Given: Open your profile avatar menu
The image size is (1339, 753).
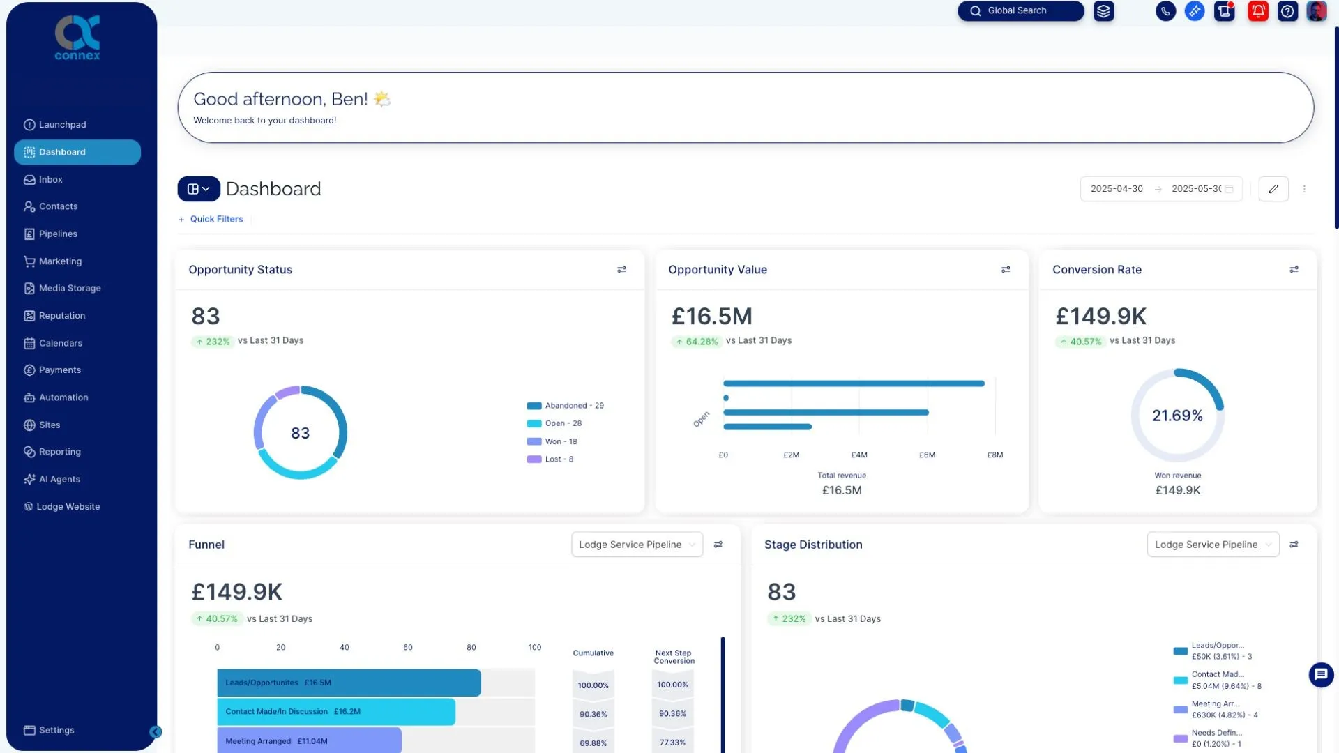Looking at the screenshot, I should point(1317,11).
